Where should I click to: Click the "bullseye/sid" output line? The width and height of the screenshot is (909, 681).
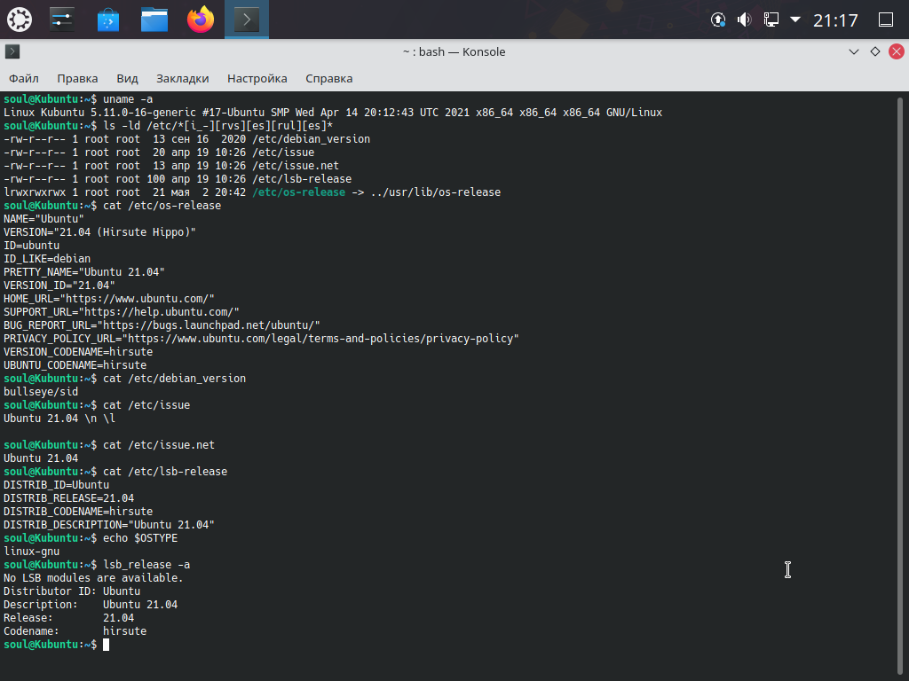[41, 392]
